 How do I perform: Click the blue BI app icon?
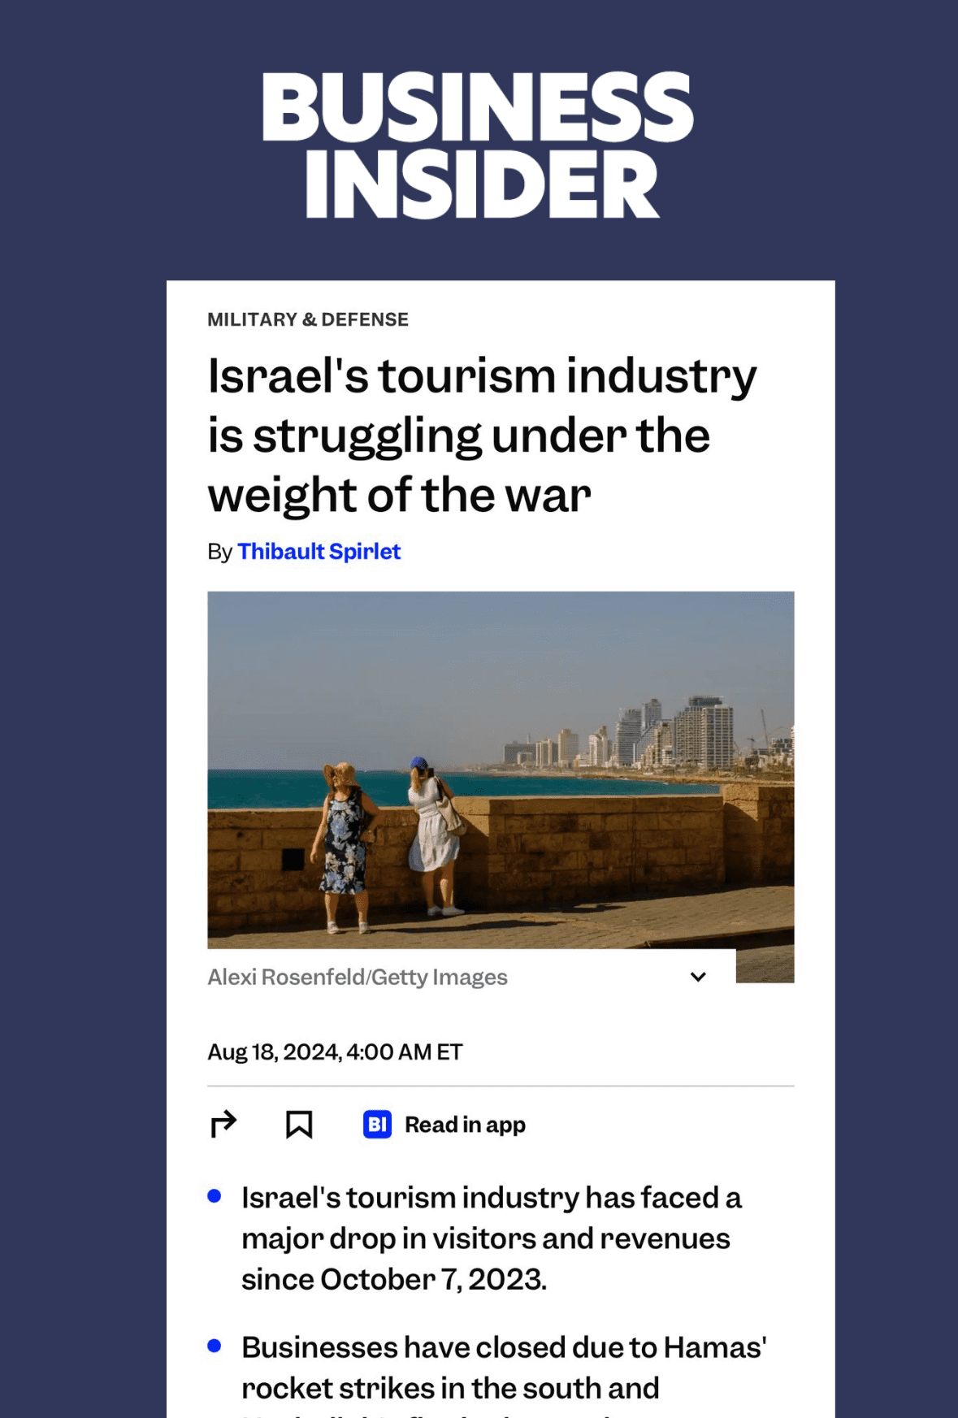(x=377, y=1125)
